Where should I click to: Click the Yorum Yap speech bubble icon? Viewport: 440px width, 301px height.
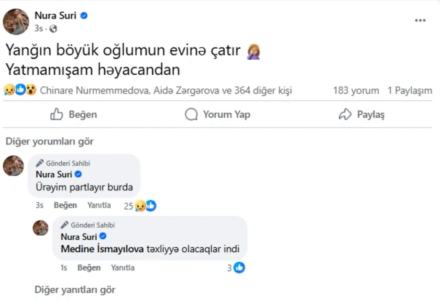191,115
